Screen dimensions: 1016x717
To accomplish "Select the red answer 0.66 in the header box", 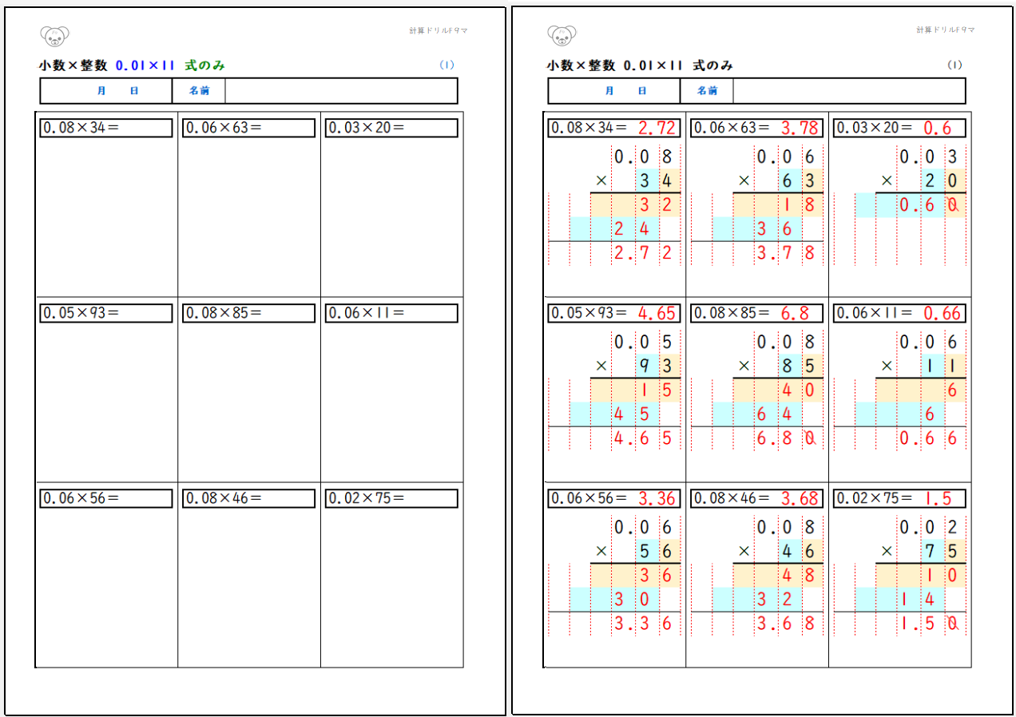I will pos(942,313).
